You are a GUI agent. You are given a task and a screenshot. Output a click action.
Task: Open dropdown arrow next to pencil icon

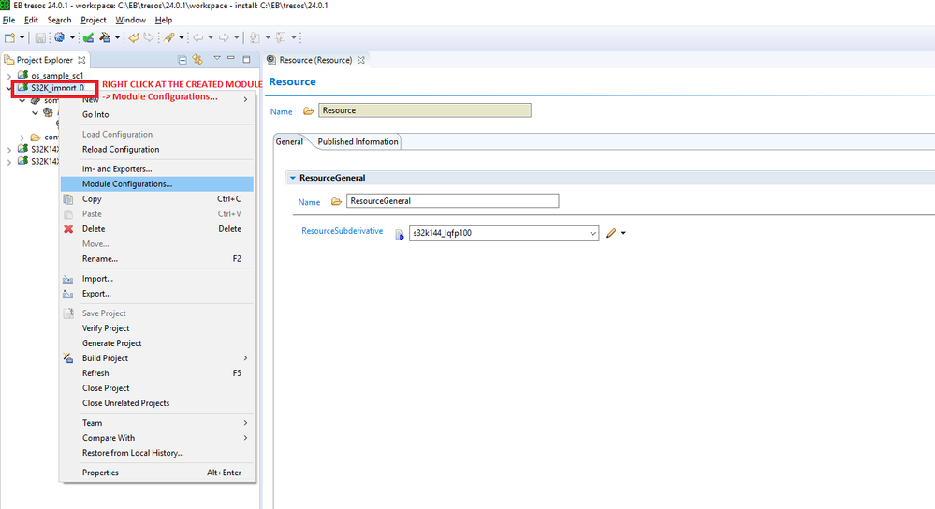pyautogui.click(x=623, y=233)
